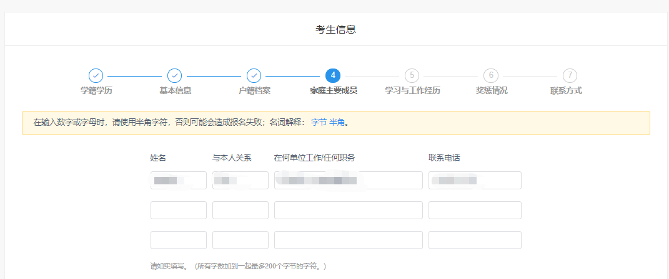
Task: Open the 字节 explanation link
Action: (x=319, y=123)
